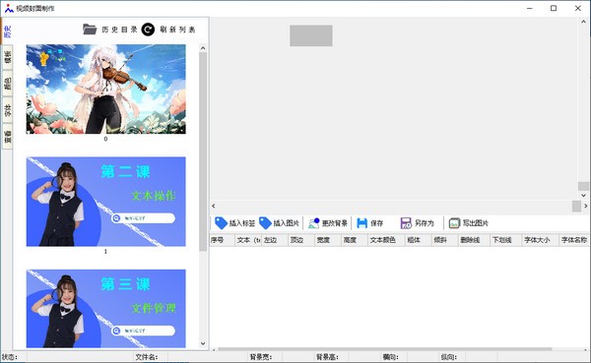Screen dimensions: 591x363
Task: Open the 模板 side tab
Action: 7,57
